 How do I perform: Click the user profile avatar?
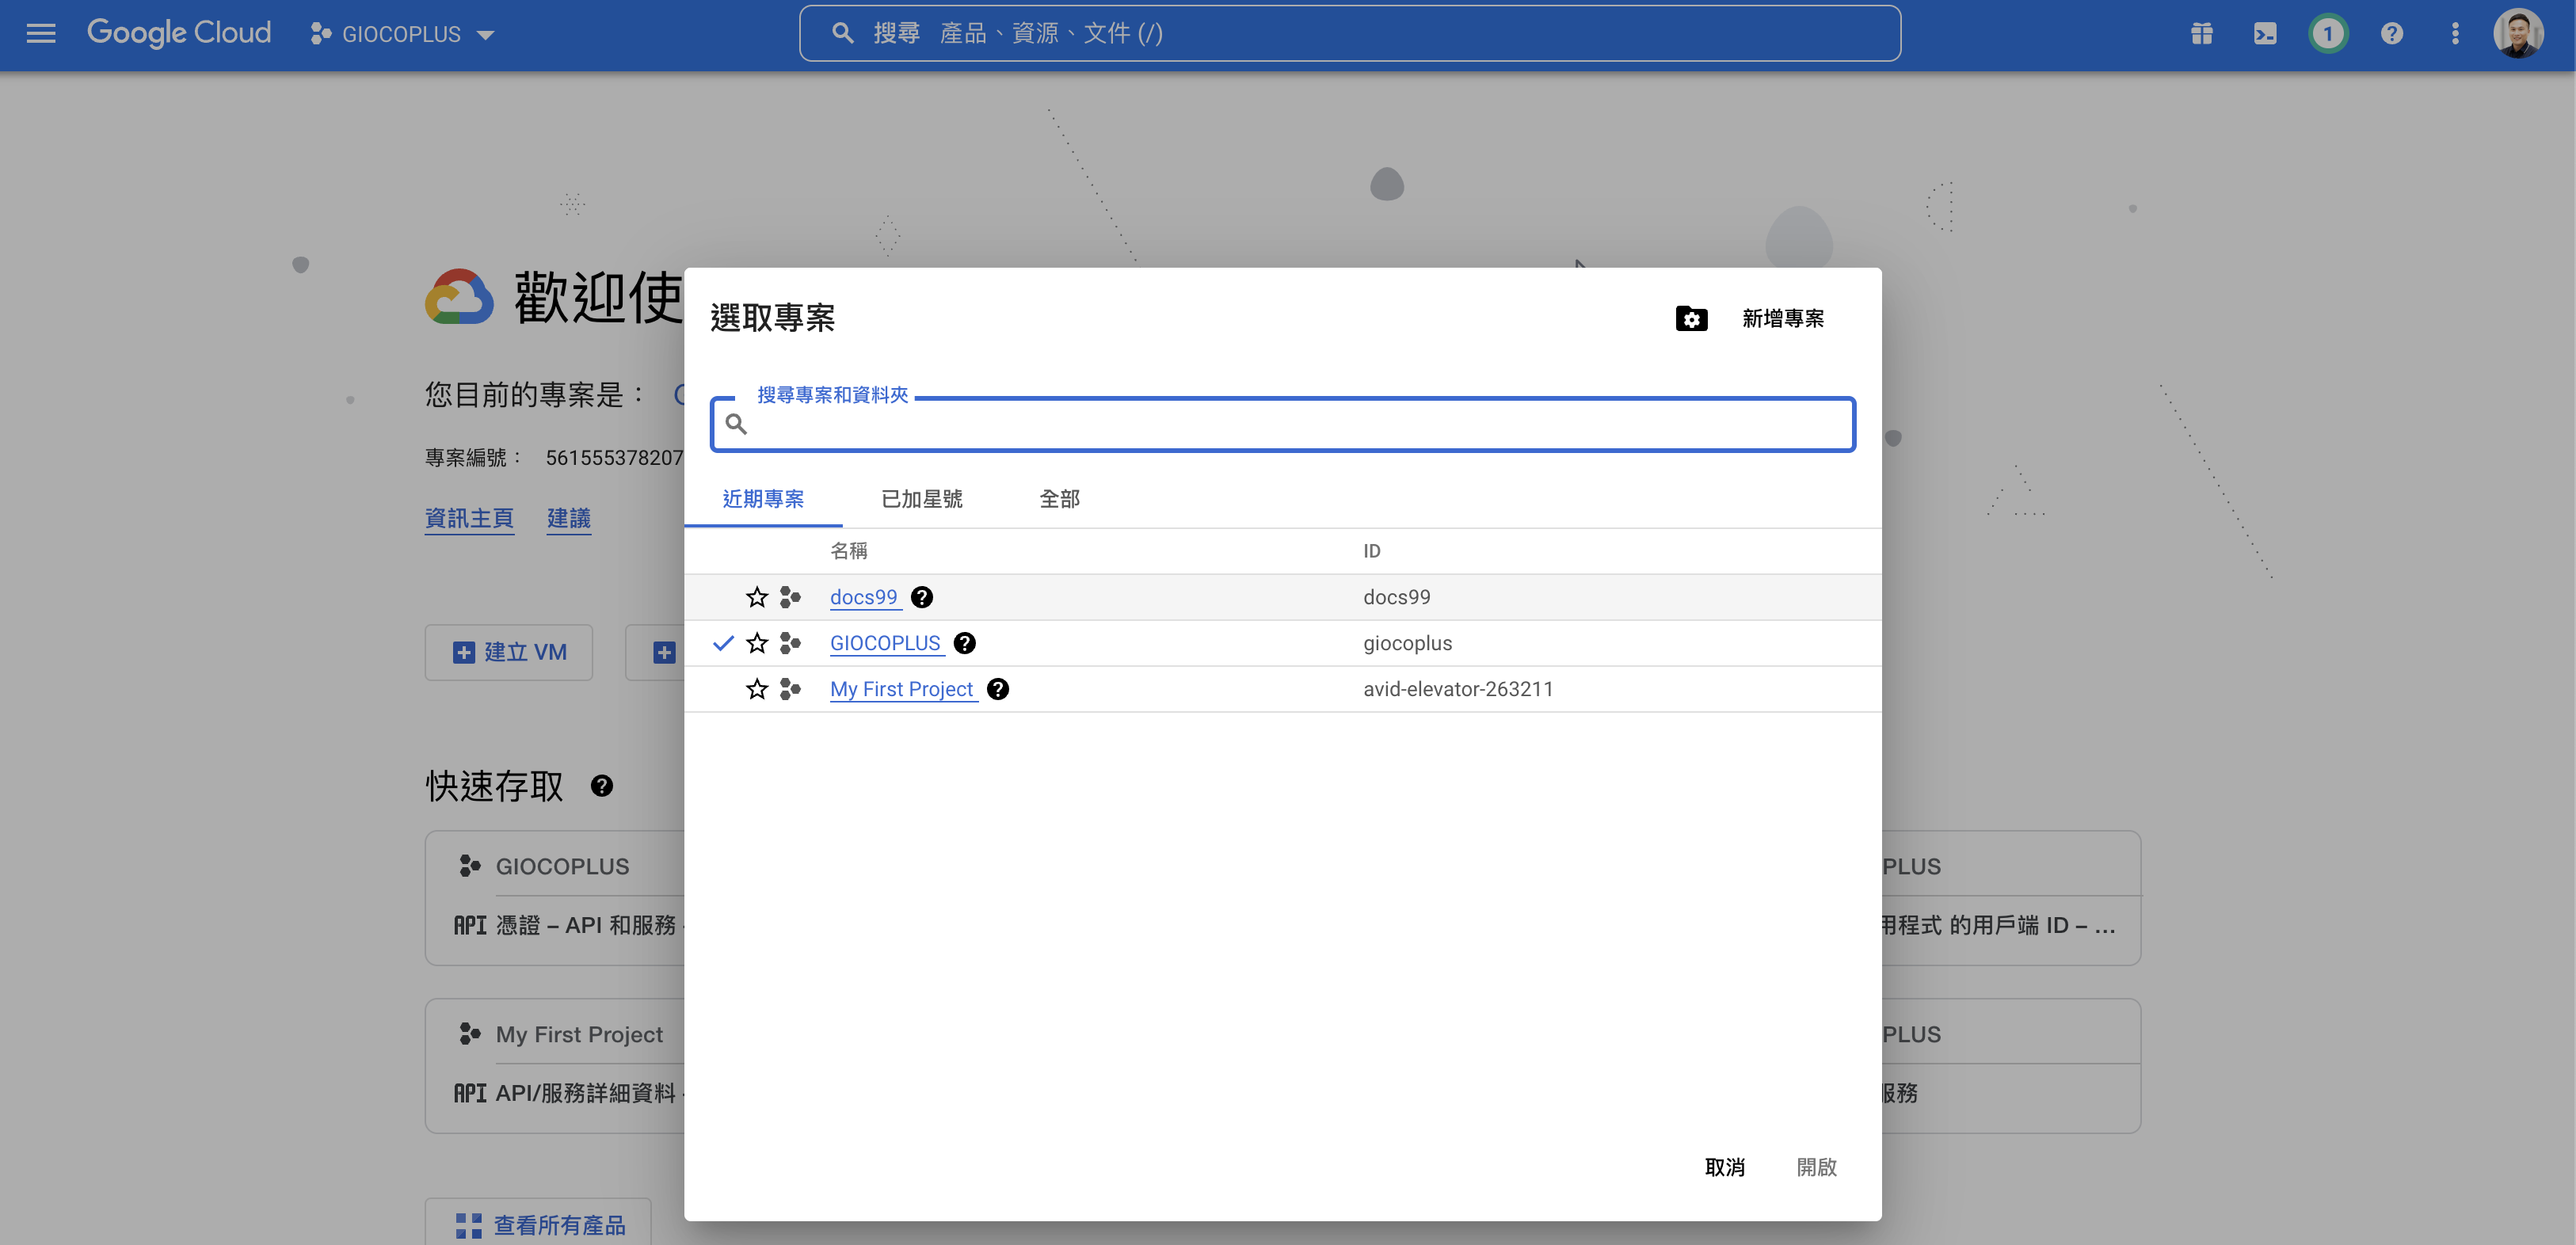tap(2518, 34)
